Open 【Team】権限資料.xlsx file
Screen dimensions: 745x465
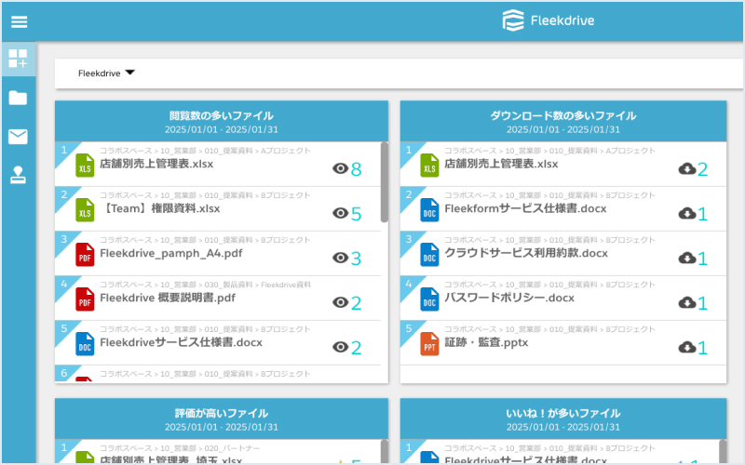tap(160, 208)
